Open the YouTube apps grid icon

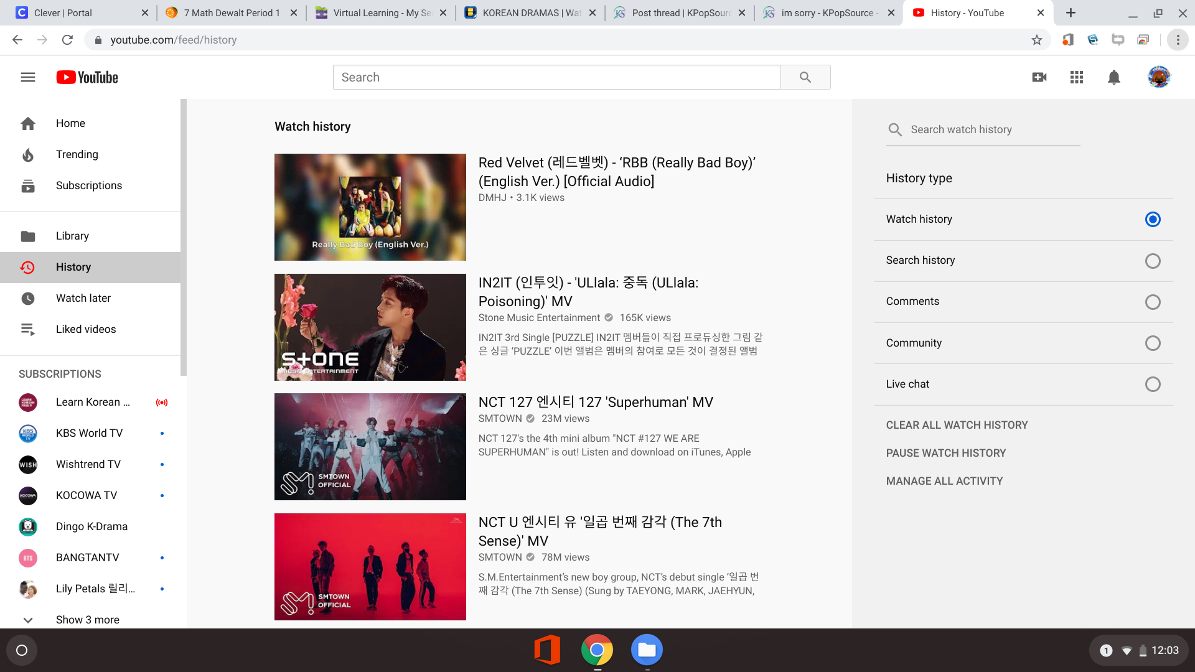tap(1077, 77)
